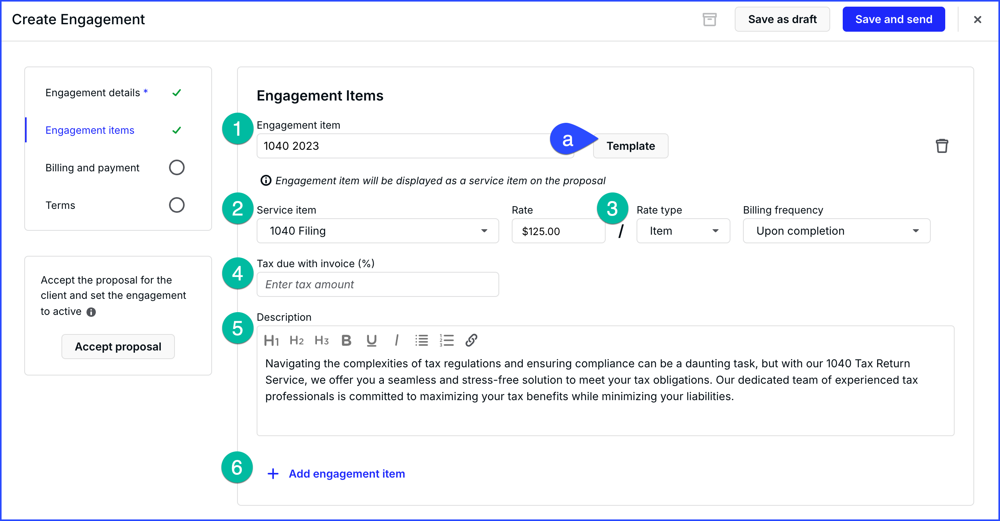Select the Billing and payment radio button
This screenshot has width=1000, height=521.
pyautogui.click(x=177, y=167)
